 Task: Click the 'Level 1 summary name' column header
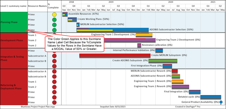(x=14, y=6)
